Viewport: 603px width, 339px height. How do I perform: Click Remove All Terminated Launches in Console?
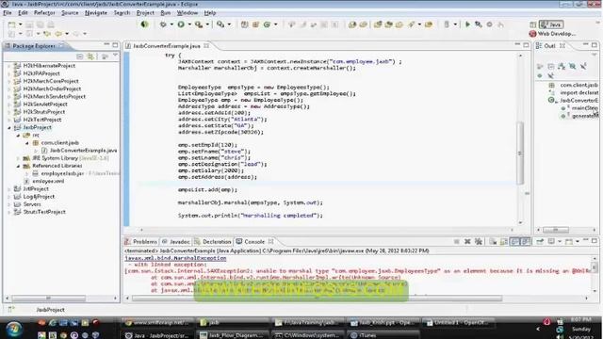(479, 242)
